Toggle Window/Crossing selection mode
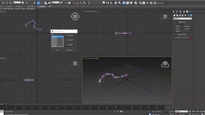Screen dimensions: 205x115 point(34,3)
